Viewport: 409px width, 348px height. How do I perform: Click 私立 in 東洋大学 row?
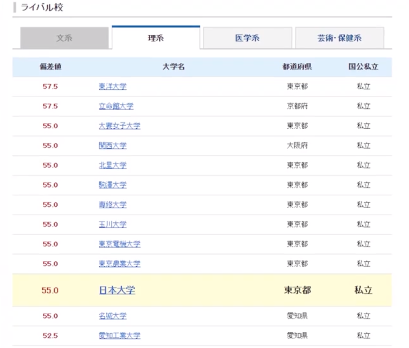[x=364, y=86]
